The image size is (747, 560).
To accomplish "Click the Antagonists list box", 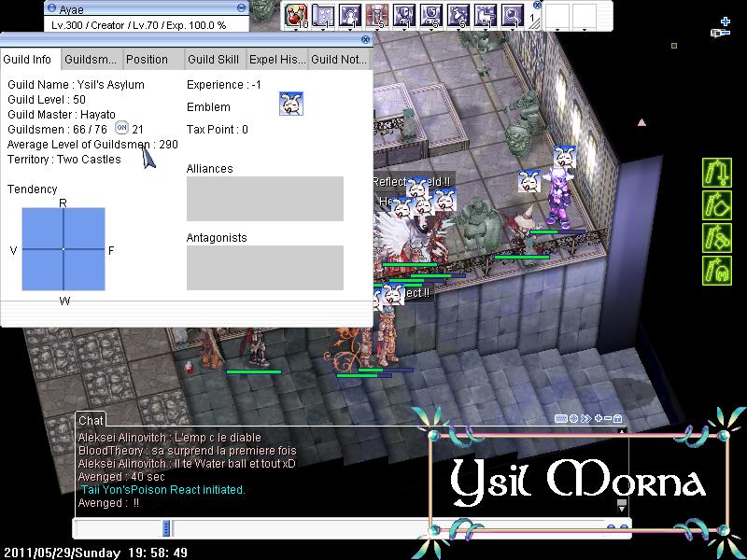I will point(265,268).
